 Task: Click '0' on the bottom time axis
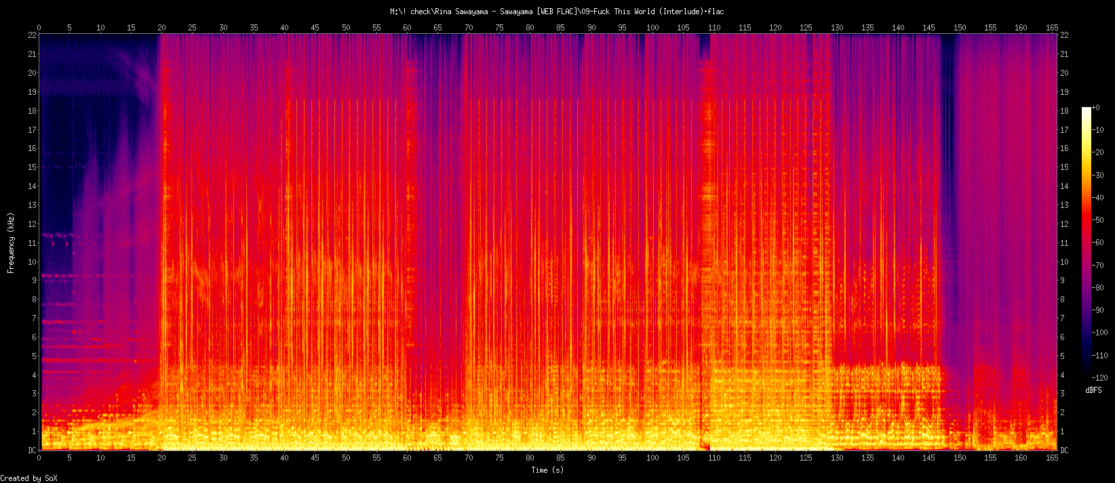pos(39,458)
